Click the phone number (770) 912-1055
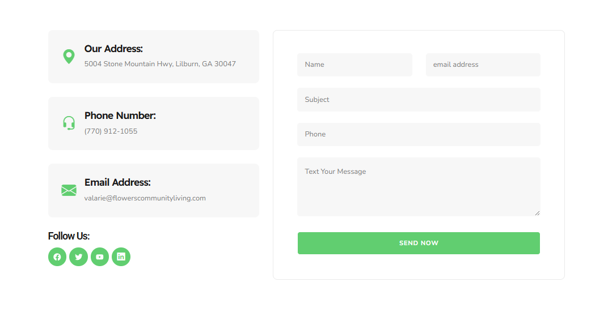Image resolution: width=608 pixels, height=312 pixels. 111,131
